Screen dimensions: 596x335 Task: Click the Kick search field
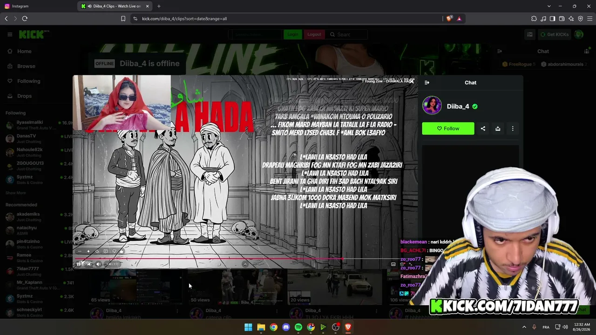point(347,34)
